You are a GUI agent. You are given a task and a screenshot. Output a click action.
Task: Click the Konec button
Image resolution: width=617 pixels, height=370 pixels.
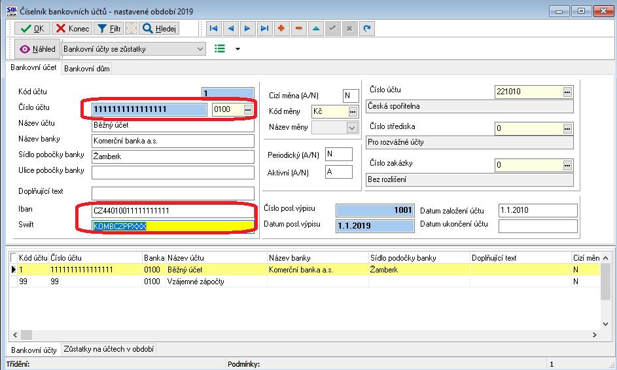[73, 28]
